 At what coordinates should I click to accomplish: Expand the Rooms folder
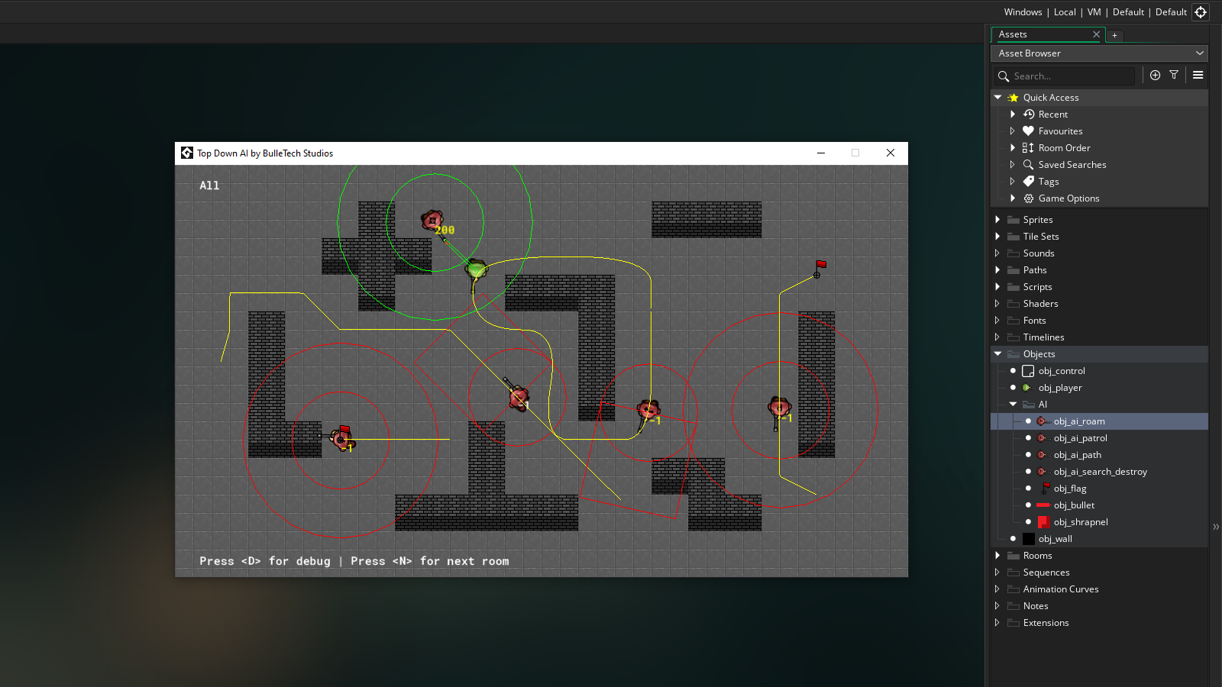click(997, 556)
